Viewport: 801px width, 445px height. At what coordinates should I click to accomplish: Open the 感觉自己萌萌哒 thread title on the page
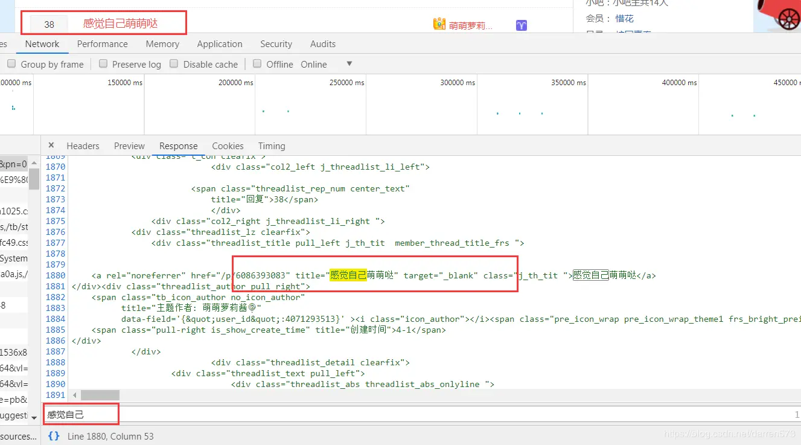click(120, 24)
